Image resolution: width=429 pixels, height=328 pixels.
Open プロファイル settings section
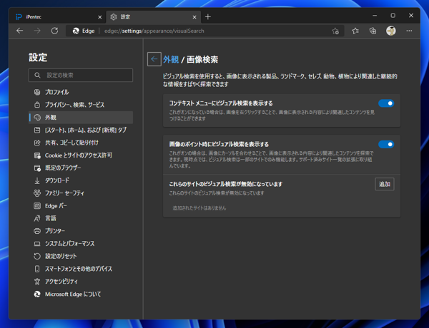[x=81, y=92]
